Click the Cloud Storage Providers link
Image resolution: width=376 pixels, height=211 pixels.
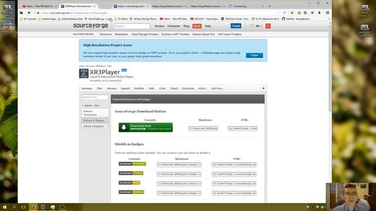tap(145, 34)
